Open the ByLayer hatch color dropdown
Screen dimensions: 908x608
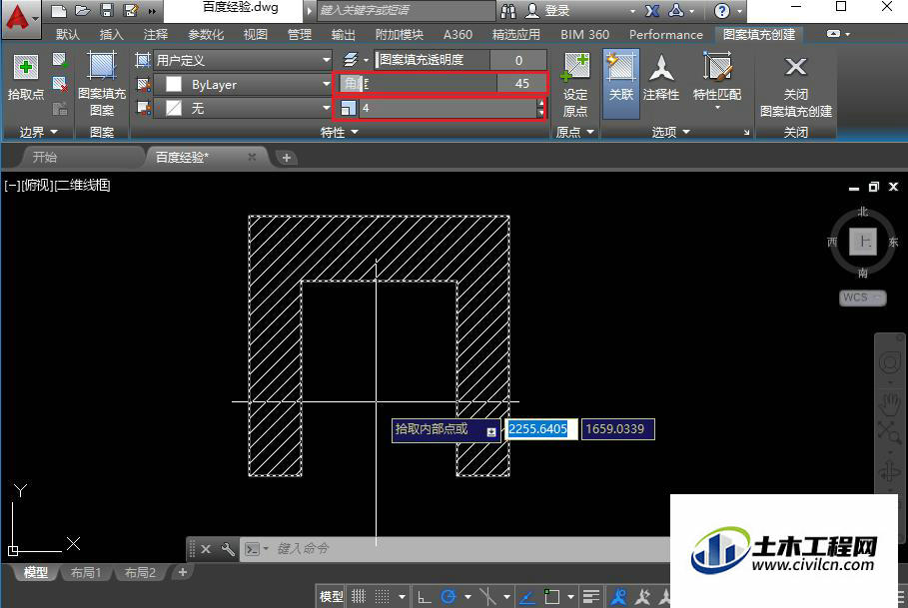242,85
